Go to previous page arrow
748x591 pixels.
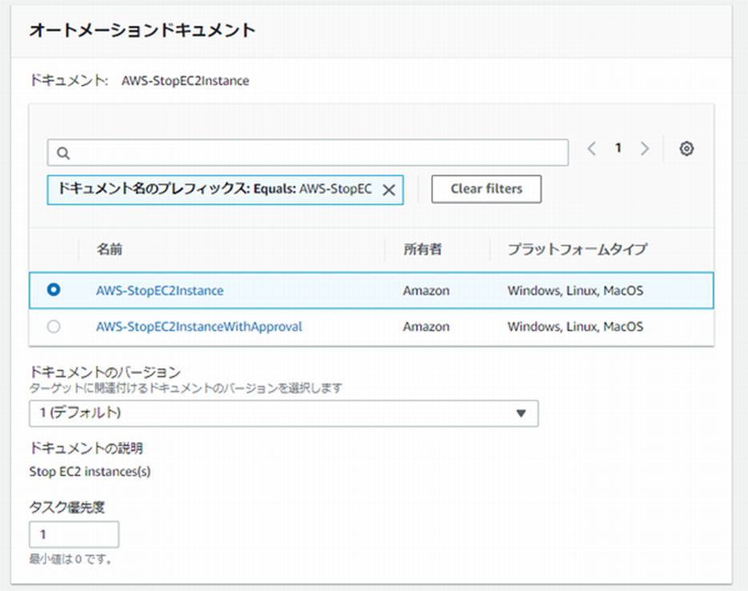592,149
